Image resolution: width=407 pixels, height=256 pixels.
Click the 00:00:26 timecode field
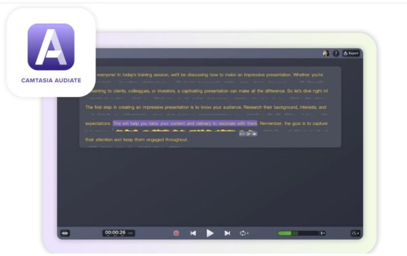coord(118,233)
